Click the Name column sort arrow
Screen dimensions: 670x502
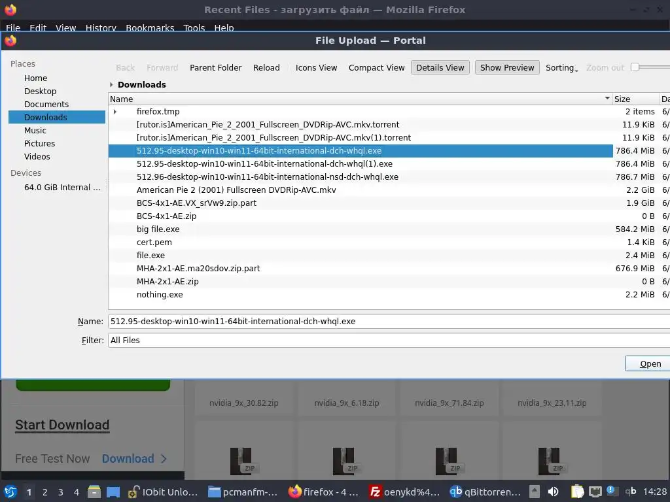[x=607, y=99]
